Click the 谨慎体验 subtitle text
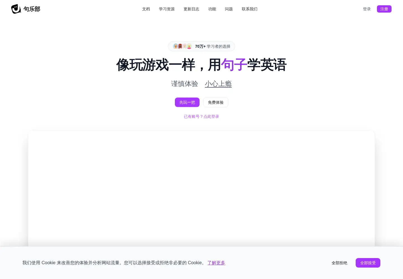 pyautogui.click(x=185, y=84)
